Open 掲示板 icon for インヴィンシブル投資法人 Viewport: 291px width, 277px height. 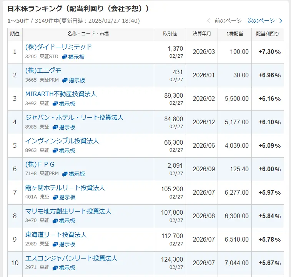pos(55,151)
